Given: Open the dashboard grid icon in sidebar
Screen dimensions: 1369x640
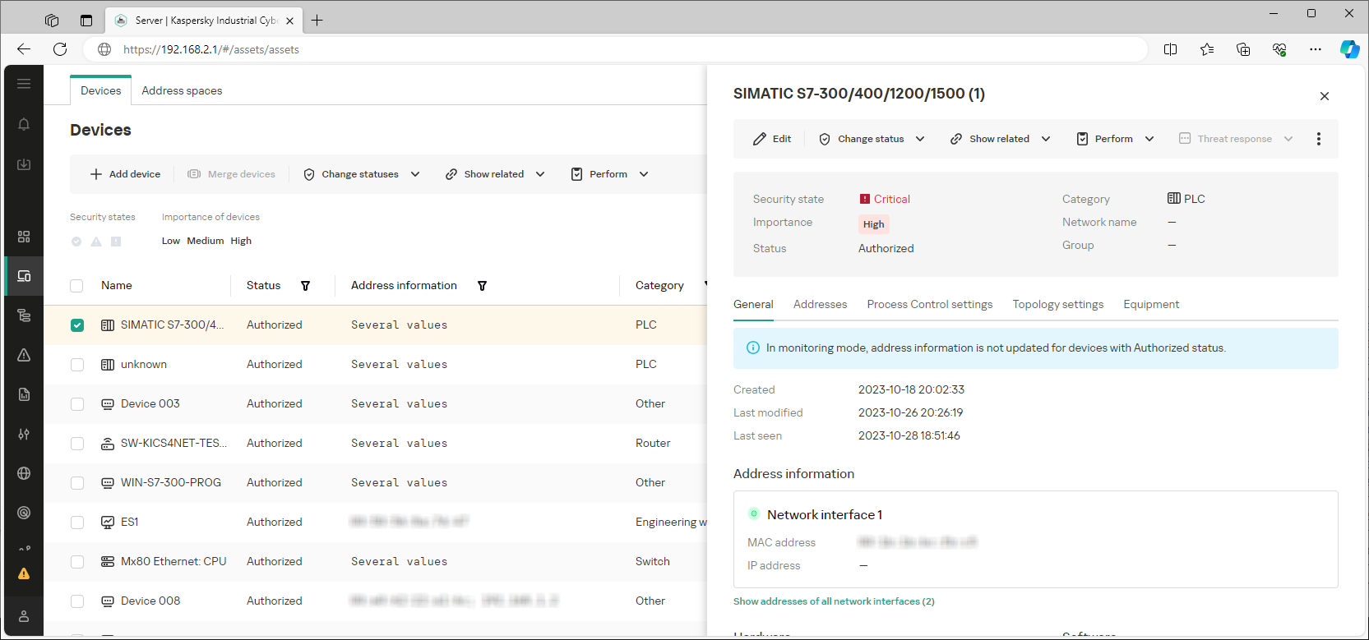Looking at the screenshot, I should tap(24, 237).
